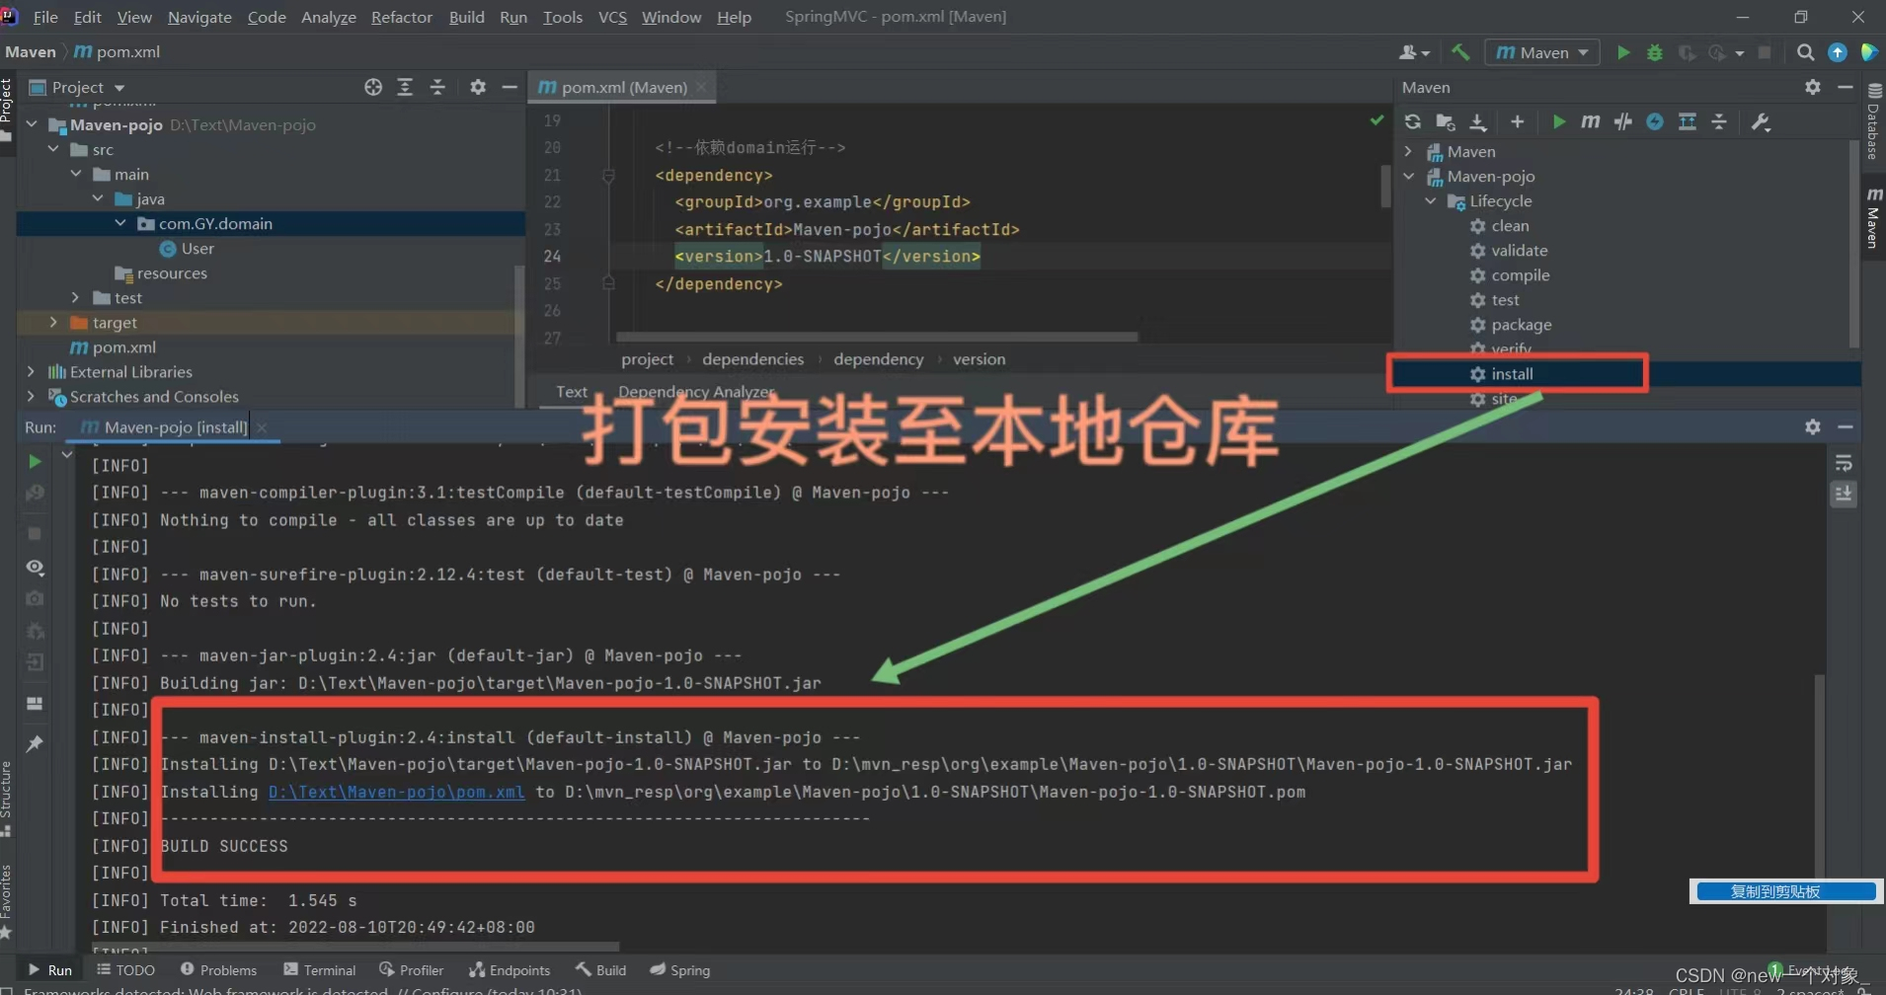Hide the Project tool window

[x=510, y=87]
